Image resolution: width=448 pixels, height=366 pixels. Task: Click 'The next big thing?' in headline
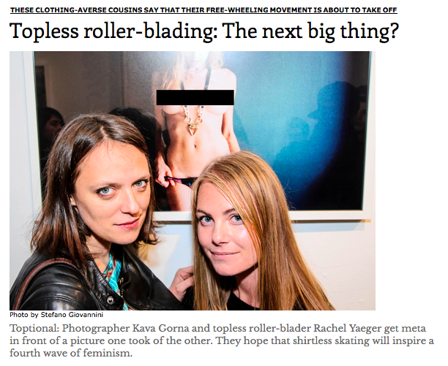click(310, 31)
